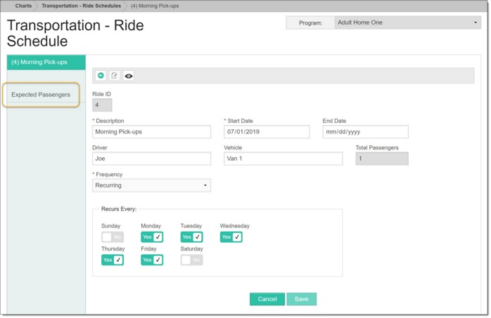Click the End Date field
This screenshot has width=491, height=318.
365,132
